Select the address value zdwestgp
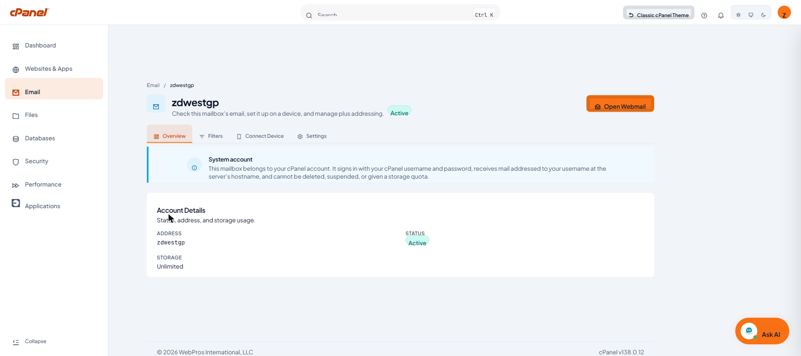 tap(171, 243)
